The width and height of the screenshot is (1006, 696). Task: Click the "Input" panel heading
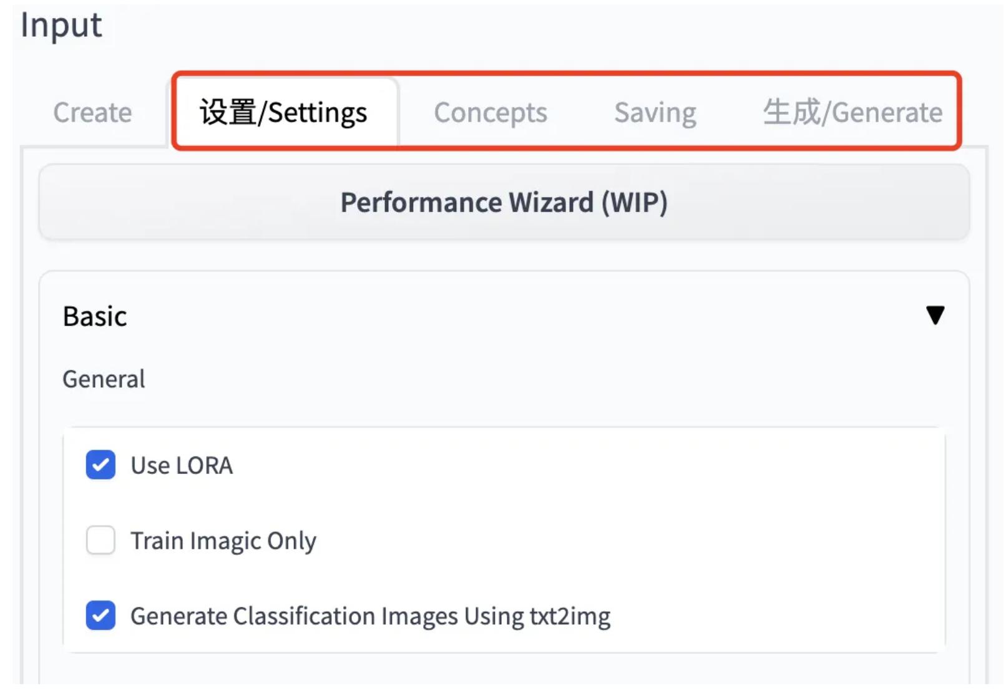tap(61, 26)
